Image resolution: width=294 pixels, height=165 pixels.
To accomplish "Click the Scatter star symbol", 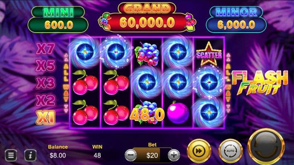I will click(x=209, y=54).
